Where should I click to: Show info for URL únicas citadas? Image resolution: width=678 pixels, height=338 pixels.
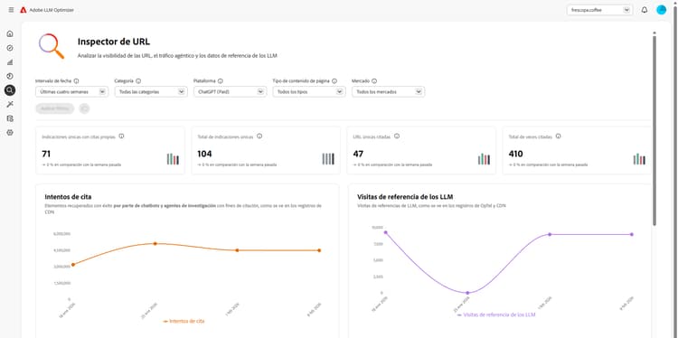397,136
